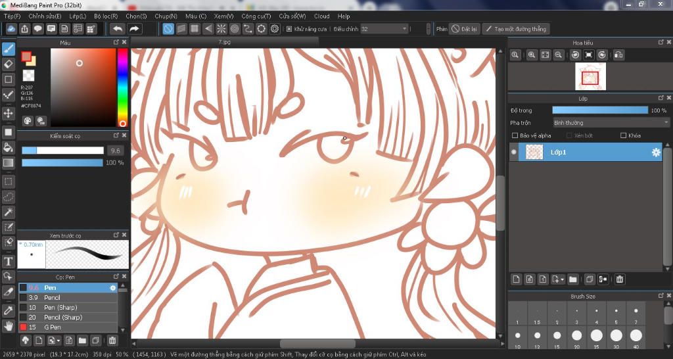Enable the concentric circle snap guide
673x359 pixels.
pos(235,29)
